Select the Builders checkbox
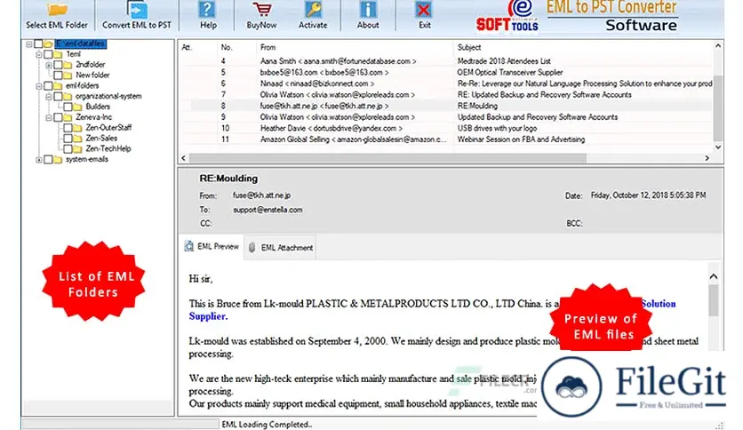This screenshot has height=430, width=743. [68, 107]
